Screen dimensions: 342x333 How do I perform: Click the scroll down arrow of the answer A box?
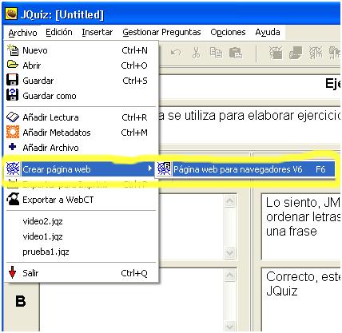pyautogui.click(x=230, y=253)
